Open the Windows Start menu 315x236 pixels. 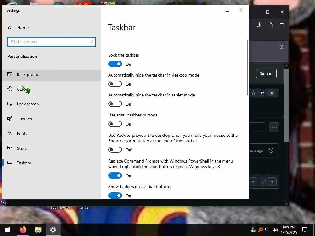pyautogui.click(x=7, y=230)
